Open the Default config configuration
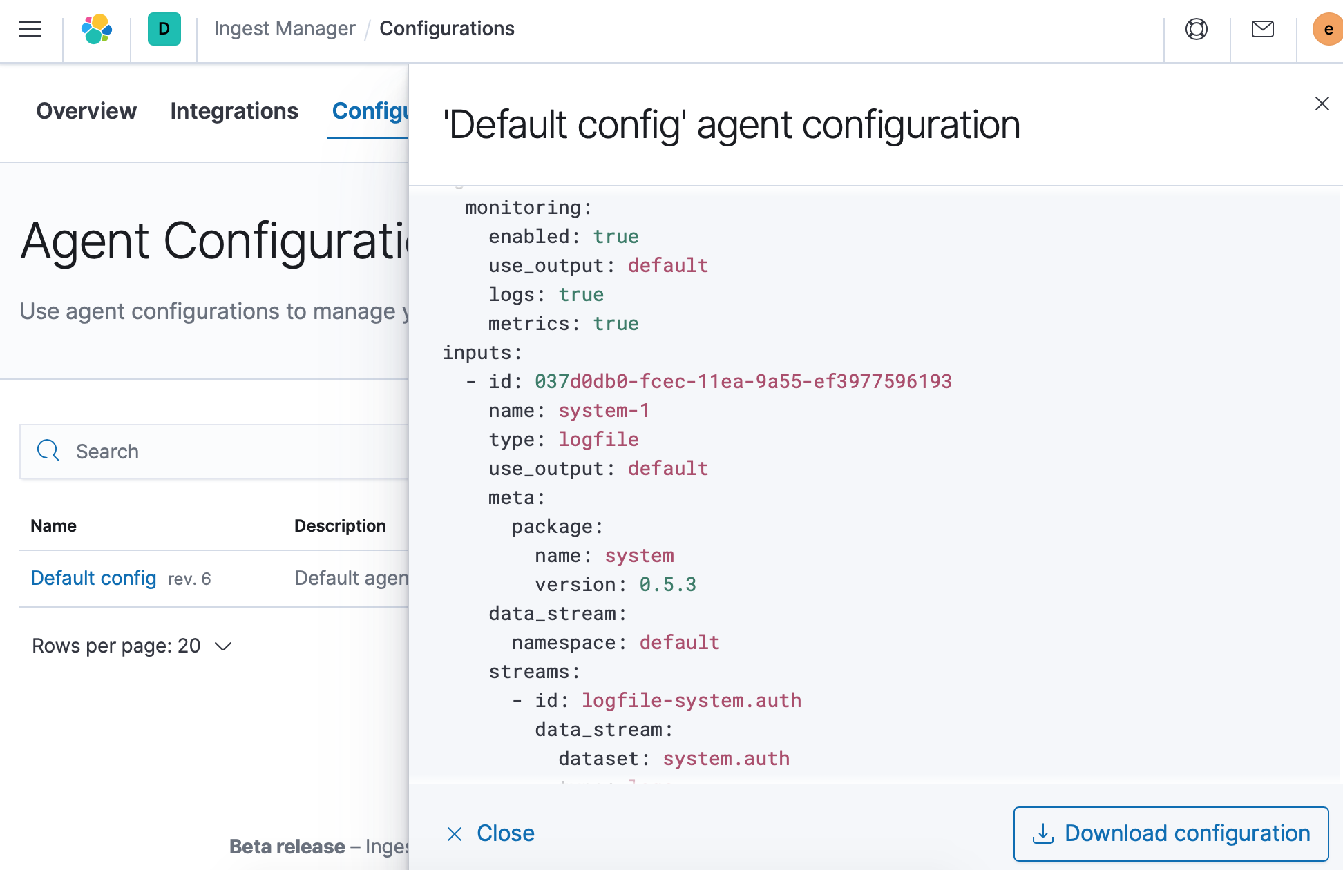The width and height of the screenshot is (1343, 870). pyautogui.click(x=93, y=578)
